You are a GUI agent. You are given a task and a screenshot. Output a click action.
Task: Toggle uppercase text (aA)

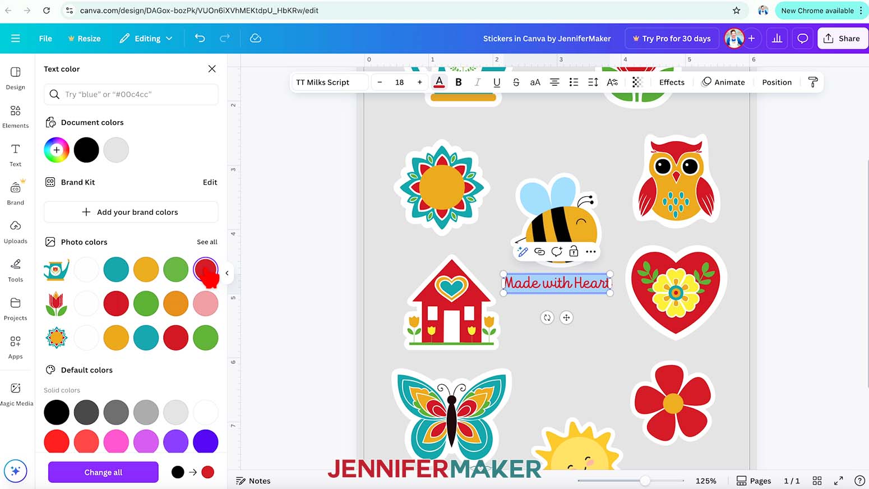pyautogui.click(x=535, y=82)
